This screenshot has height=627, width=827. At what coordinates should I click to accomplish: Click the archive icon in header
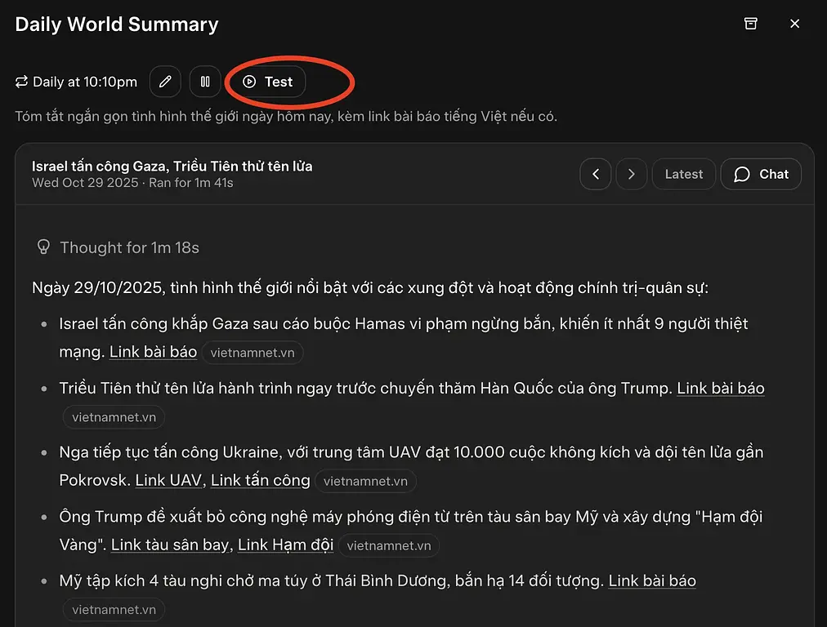click(750, 24)
